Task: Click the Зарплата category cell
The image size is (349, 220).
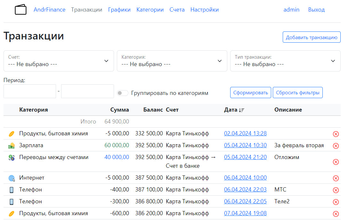Action: (x=31, y=145)
